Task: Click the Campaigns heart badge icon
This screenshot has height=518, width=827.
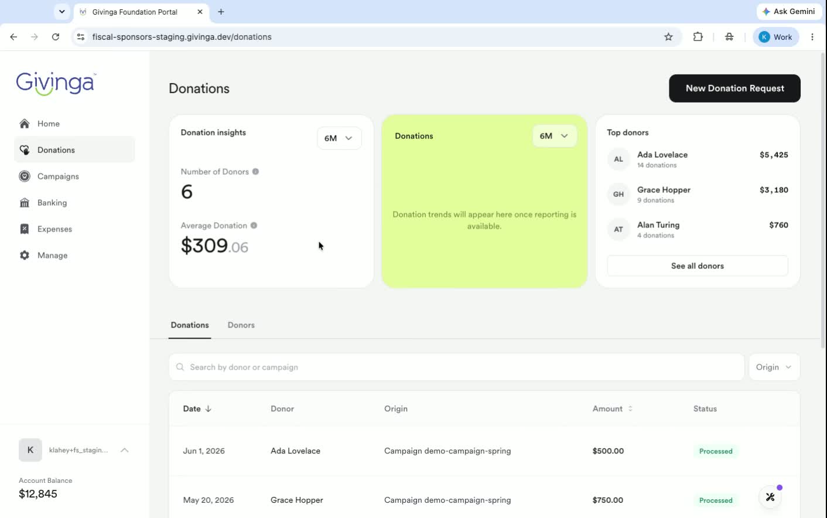Action: pyautogui.click(x=25, y=176)
